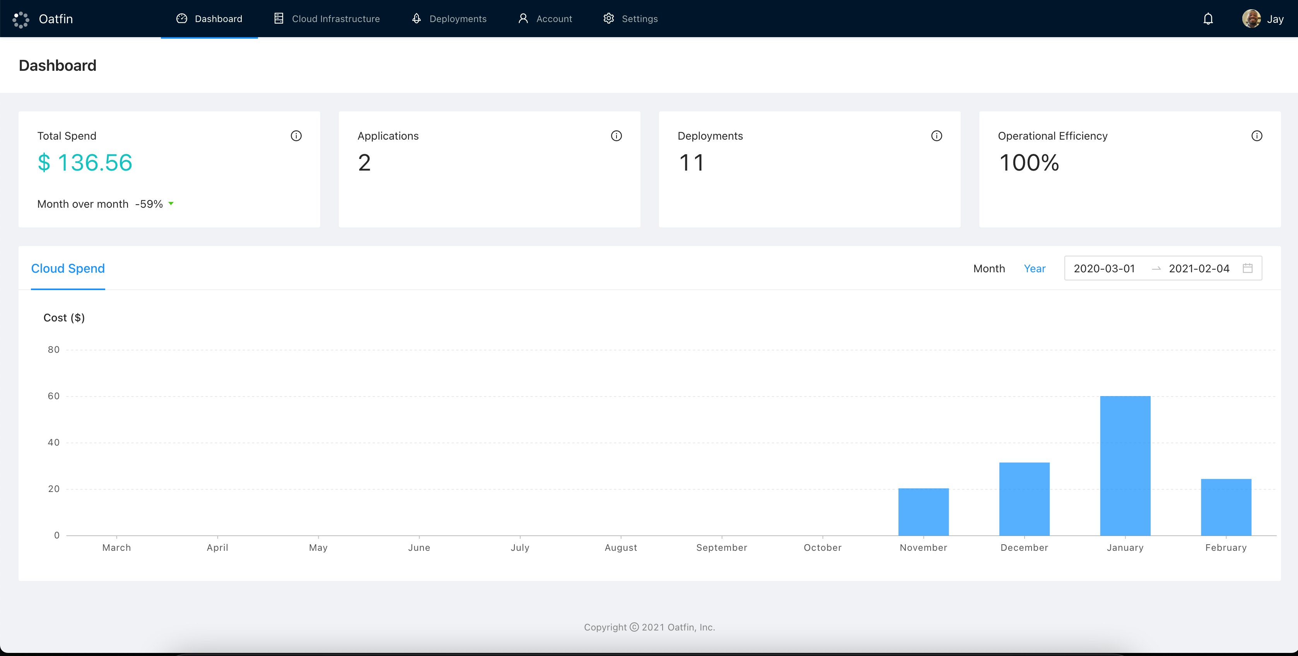This screenshot has width=1298, height=656.
Task: Click Jay's profile avatar
Action: coord(1251,19)
